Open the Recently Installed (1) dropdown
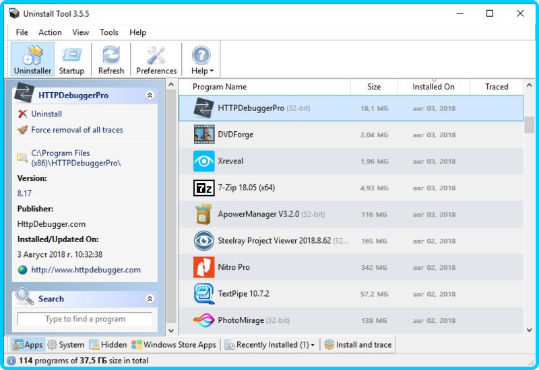This screenshot has height=370, width=539. (270, 344)
